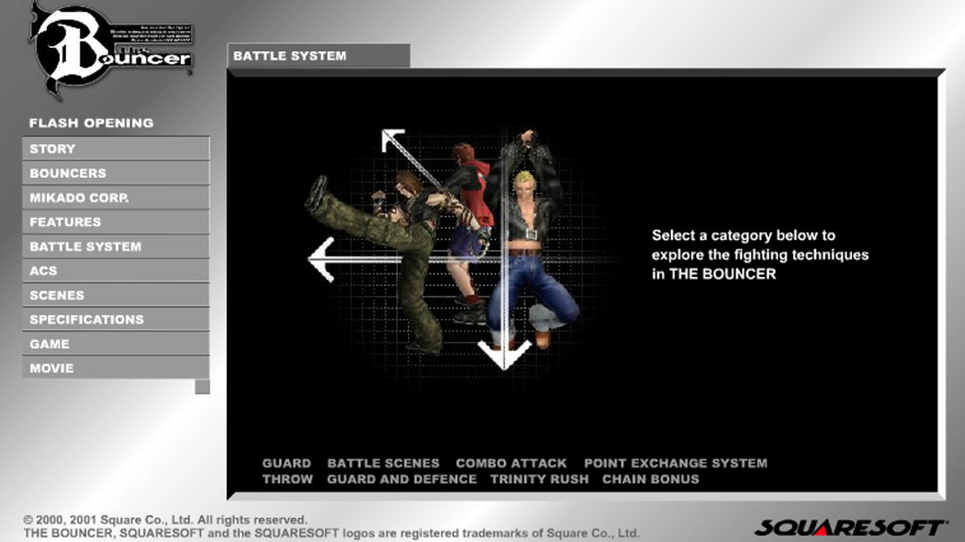This screenshot has height=542, width=965.
Task: Open the Movie section
Action: [x=116, y=368]
